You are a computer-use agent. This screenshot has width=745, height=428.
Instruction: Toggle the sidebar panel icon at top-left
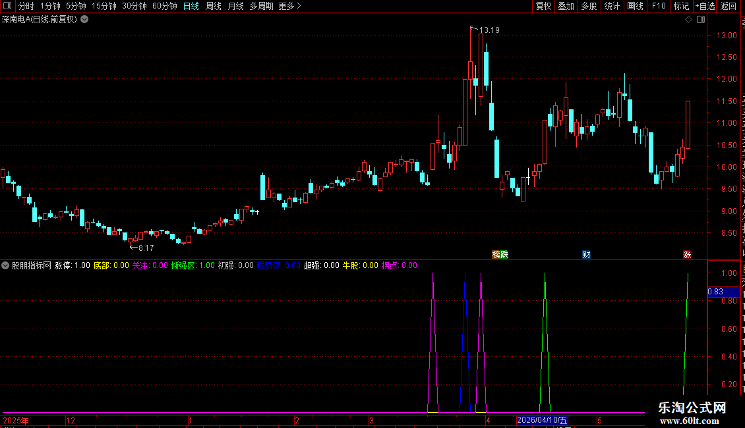pyautogui.click(x=7, y=6)
